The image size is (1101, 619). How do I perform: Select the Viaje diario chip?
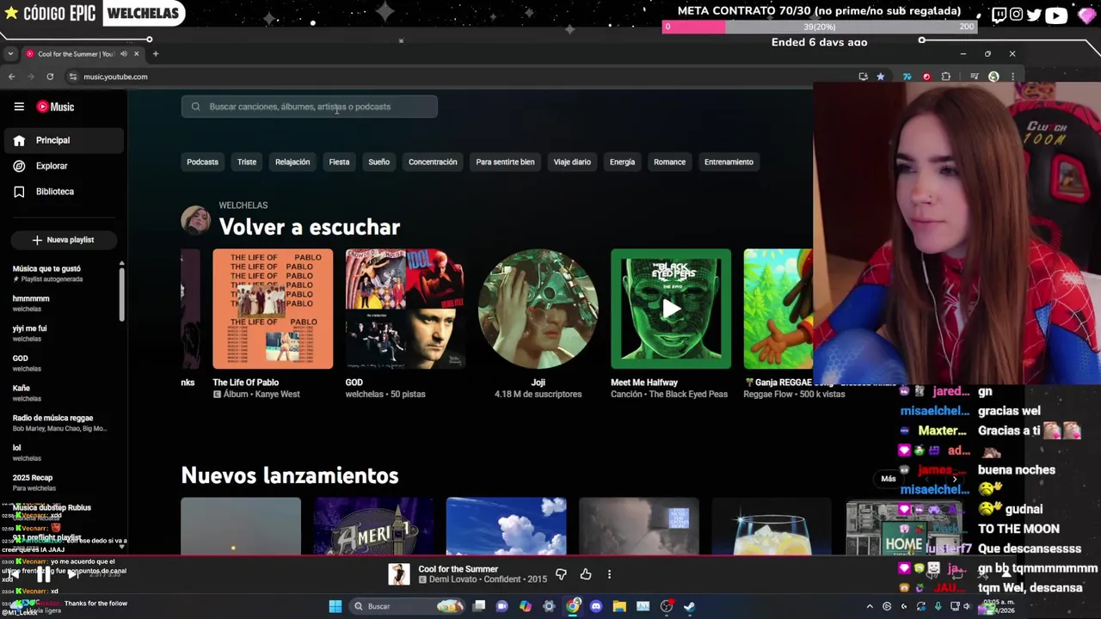pyautogui.click(x=572, y=162)
